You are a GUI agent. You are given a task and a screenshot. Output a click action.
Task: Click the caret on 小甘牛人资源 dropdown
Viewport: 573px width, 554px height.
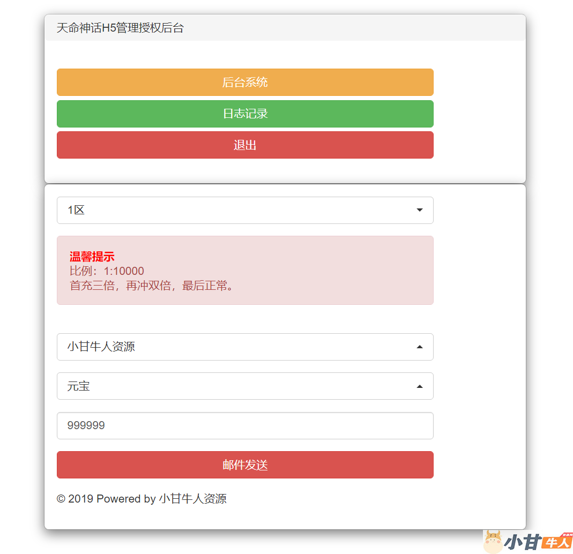tap(420, 347)
